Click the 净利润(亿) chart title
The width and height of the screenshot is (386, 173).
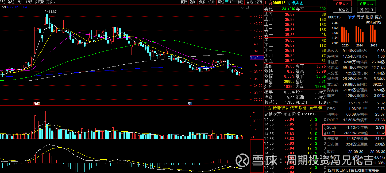click(x=373, y=23)
